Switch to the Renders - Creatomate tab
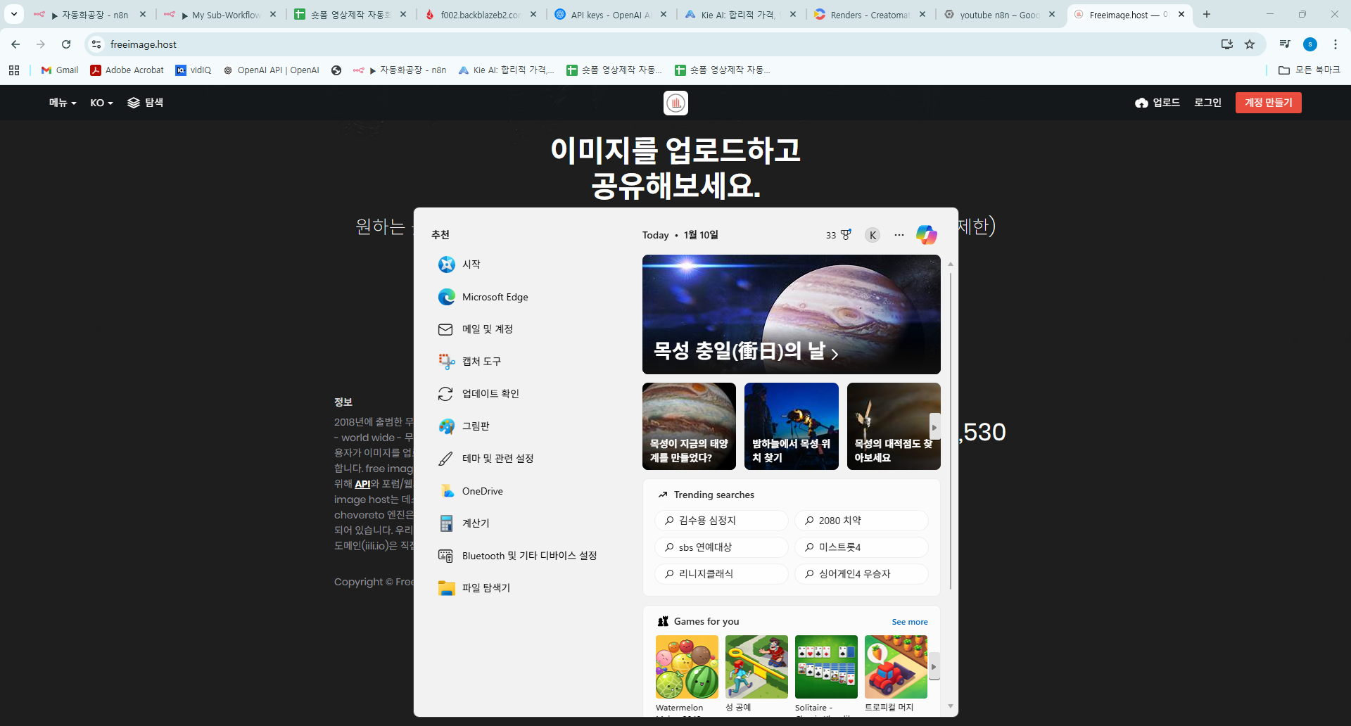Image resolution: width=1351 pixels, height=726 pixels. click(870, 15)
